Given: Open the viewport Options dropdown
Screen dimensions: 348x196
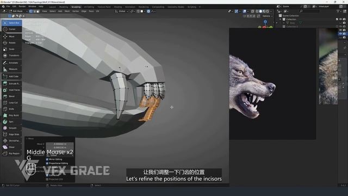Looking at the screenshot, I should [267, 16].
